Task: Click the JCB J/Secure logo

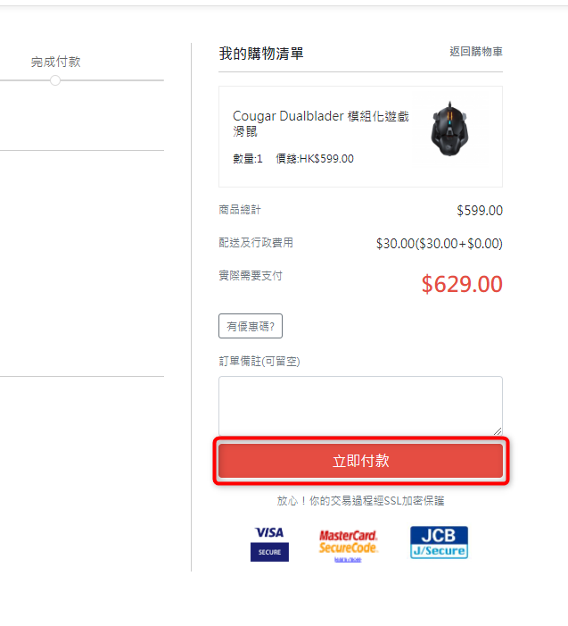Action: tap(439, 542)
